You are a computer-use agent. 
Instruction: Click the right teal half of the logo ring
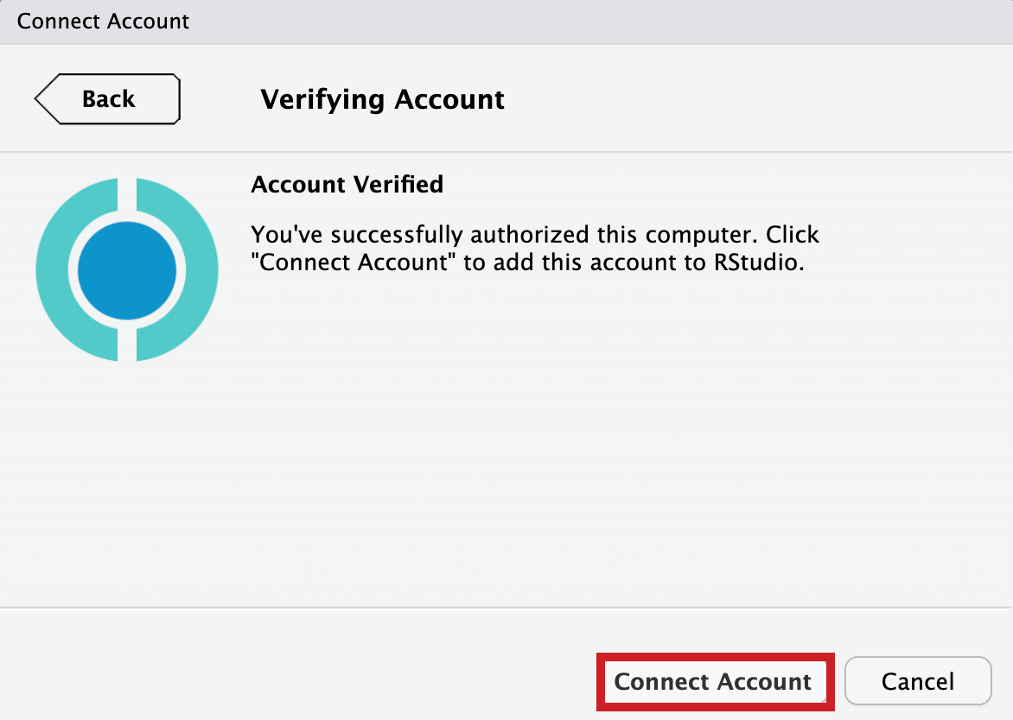tap(201, 270)
